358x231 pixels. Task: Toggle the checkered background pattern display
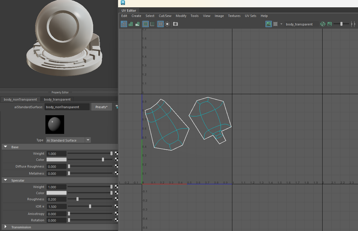click(275, 24)
